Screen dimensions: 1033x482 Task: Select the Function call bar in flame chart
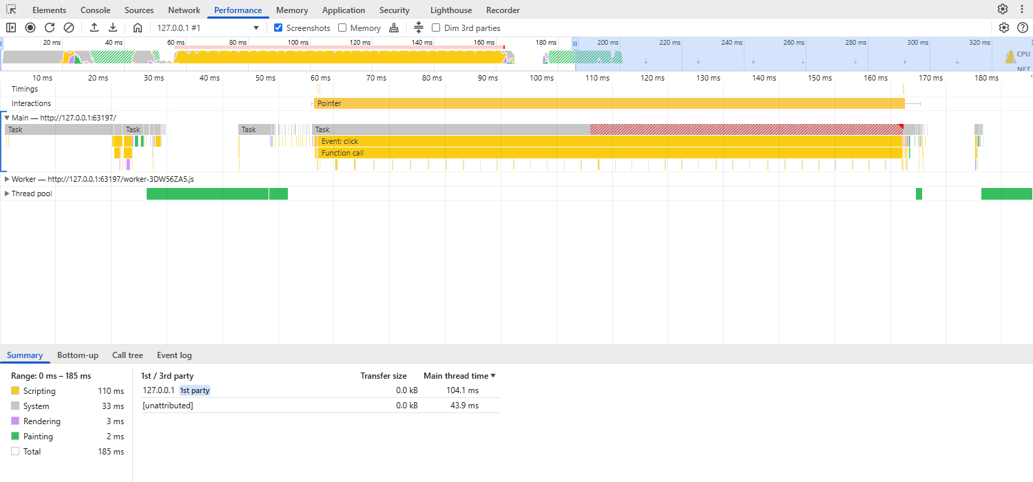pyautogui.click(x=609, y=153)
